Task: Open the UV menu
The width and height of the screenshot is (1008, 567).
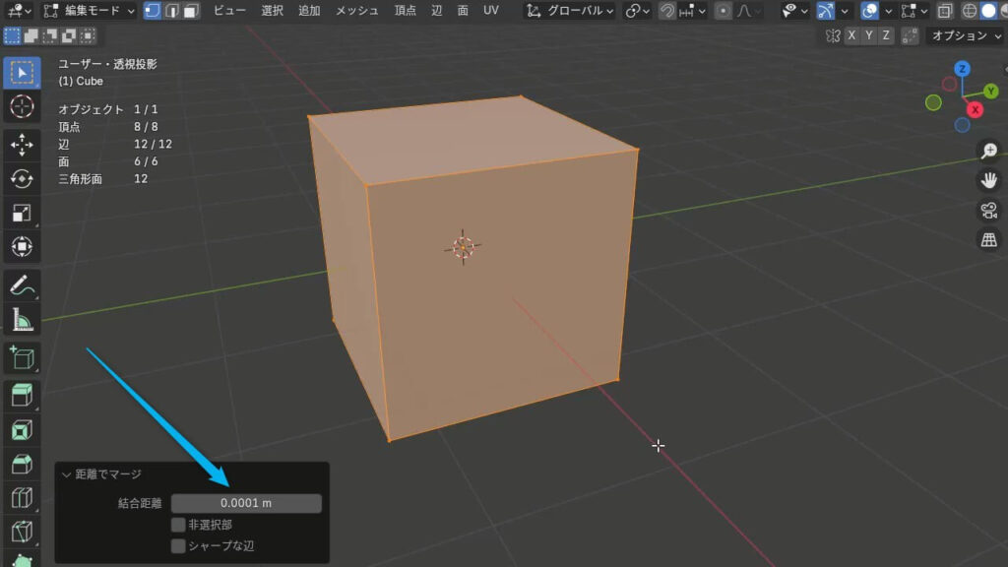Action: [x=491, y=11]
